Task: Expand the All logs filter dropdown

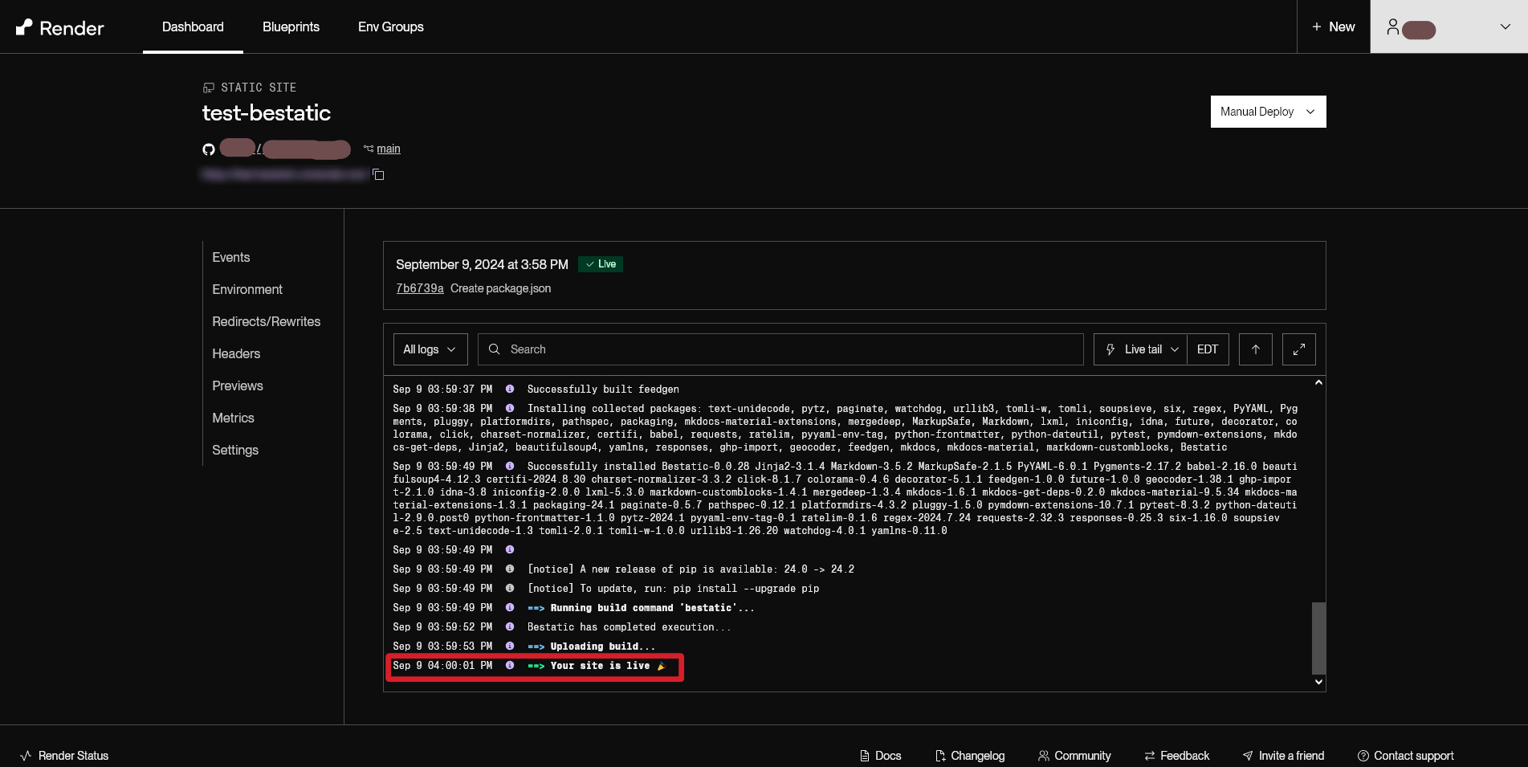Action: coord(430,349)
